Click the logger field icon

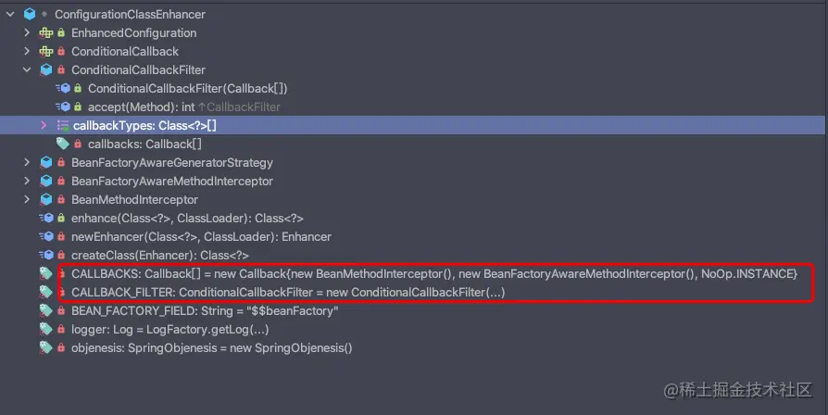click(46, 329)
